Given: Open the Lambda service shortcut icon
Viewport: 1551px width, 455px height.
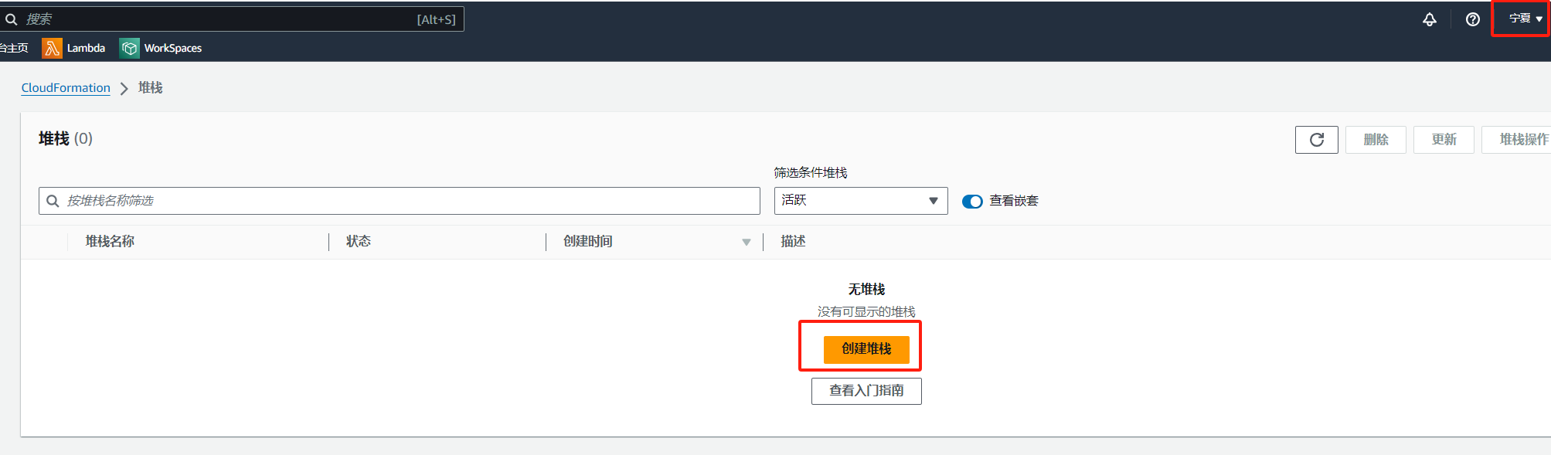Looking at the screenshot, I should (52, 48).
